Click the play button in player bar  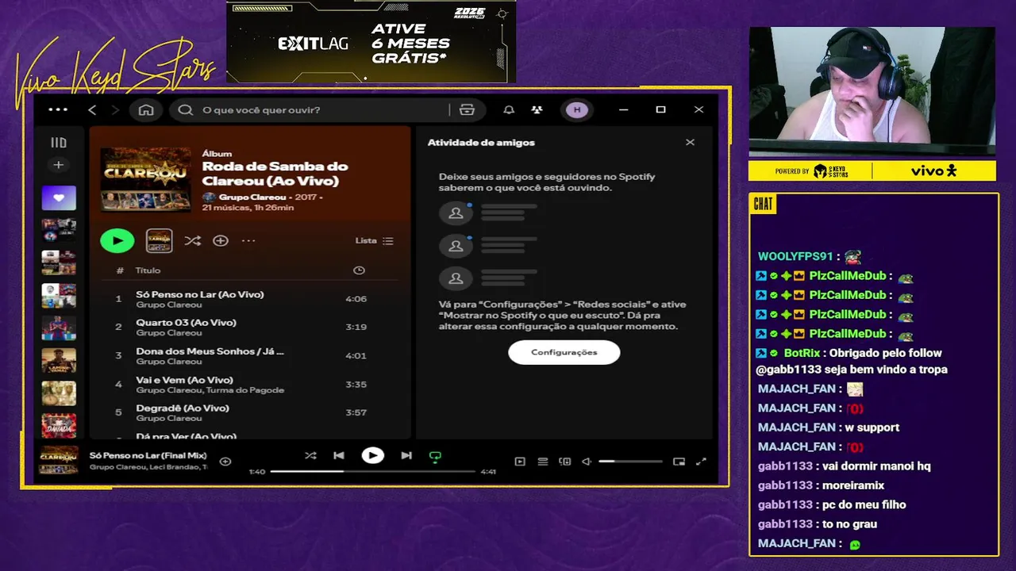pyautogui.click(x=372, y=456)
